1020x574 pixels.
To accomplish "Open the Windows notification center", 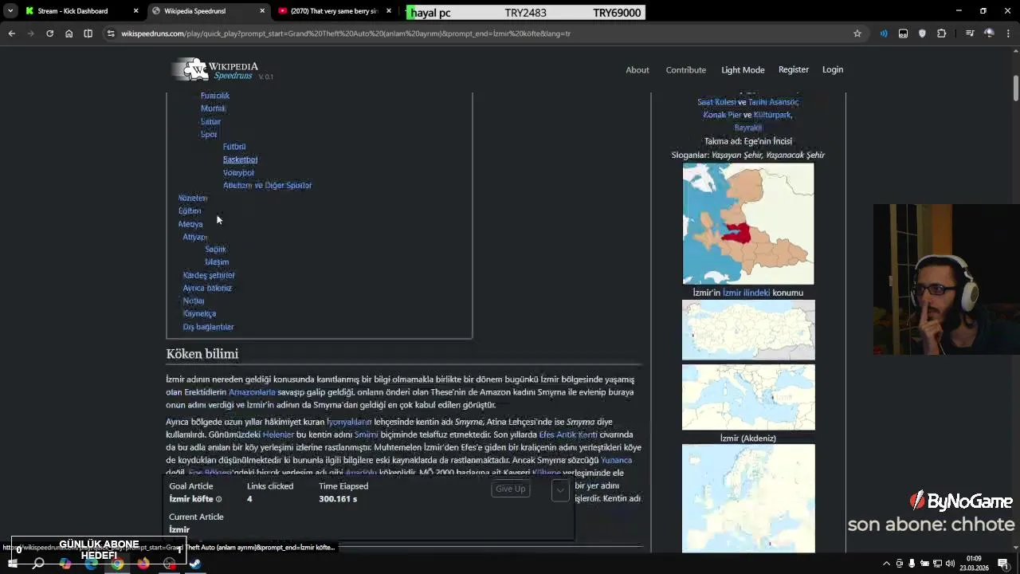I will (x=1003, y=564).
